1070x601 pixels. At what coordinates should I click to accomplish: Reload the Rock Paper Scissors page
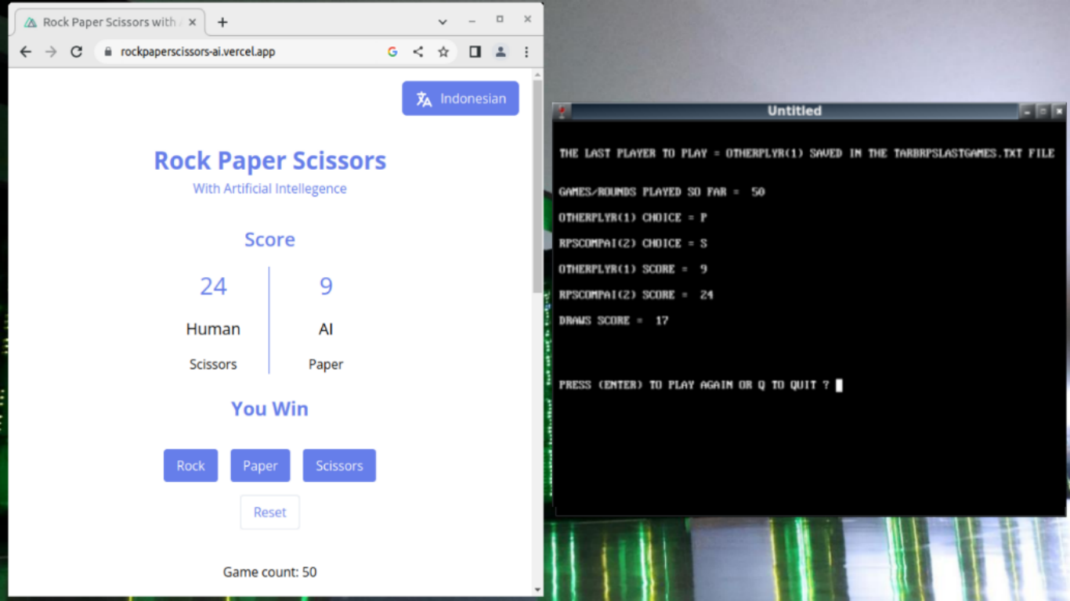click(x=76, y=52)
